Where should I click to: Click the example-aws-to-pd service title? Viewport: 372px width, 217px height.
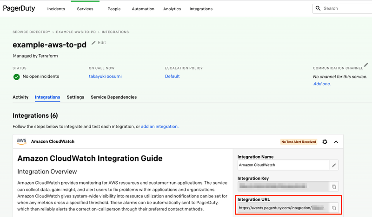[50, 45]
